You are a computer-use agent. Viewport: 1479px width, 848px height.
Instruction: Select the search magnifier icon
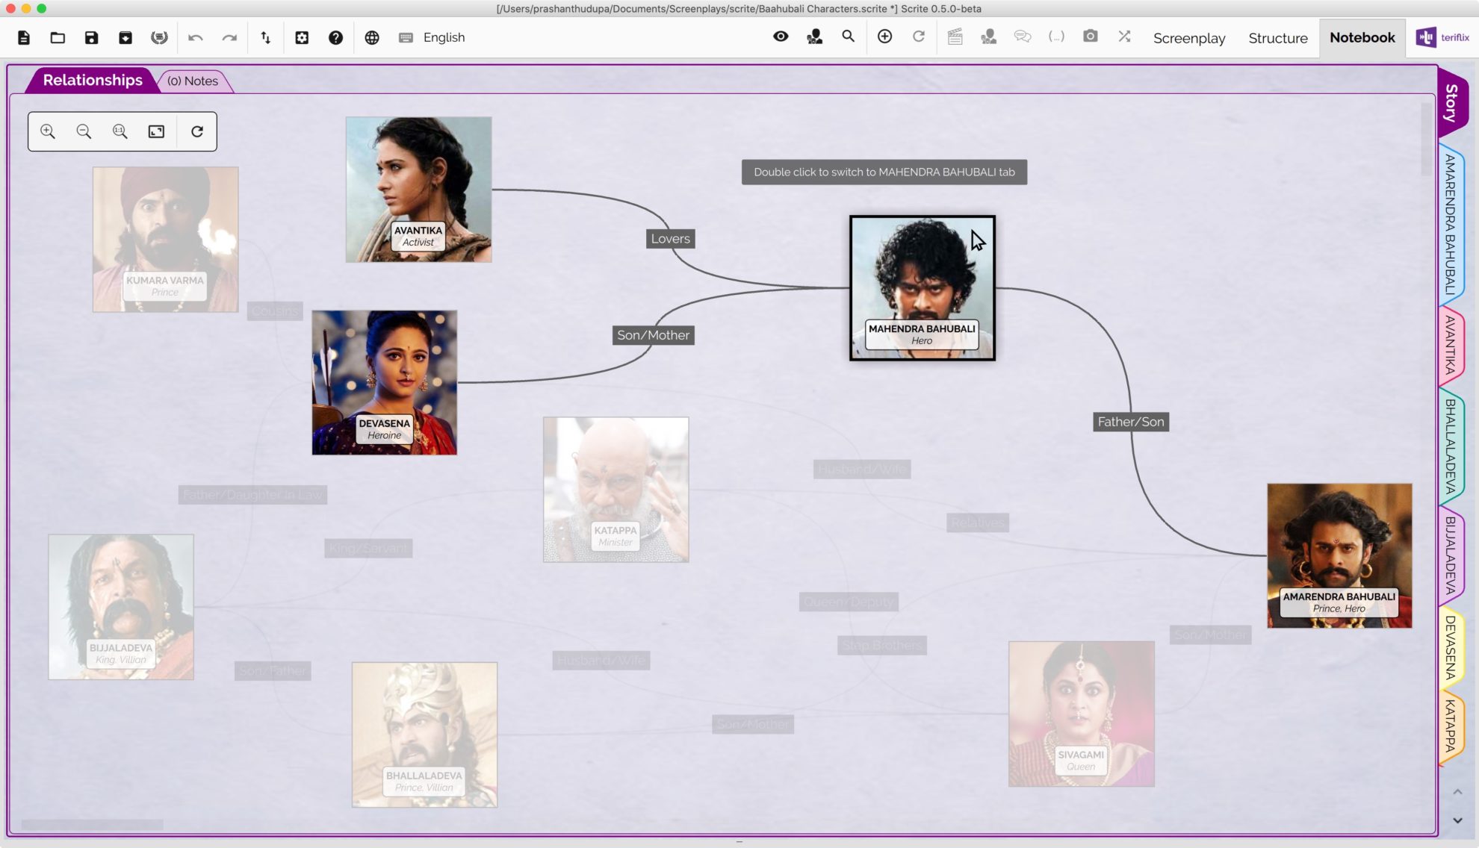848,36
